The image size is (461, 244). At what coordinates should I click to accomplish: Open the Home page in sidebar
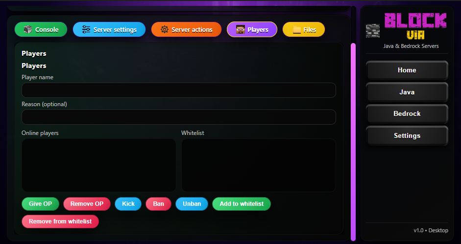407,70
